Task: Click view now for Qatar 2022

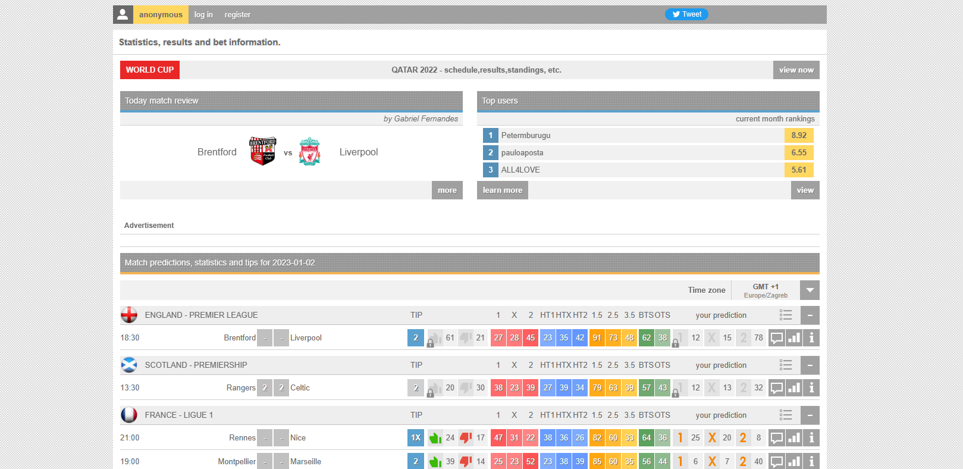Action: pyautogui.click(x=796, y=70)
